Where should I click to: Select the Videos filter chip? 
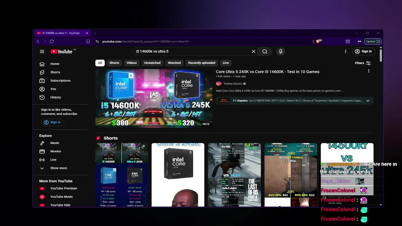click(x=132, y=63)
